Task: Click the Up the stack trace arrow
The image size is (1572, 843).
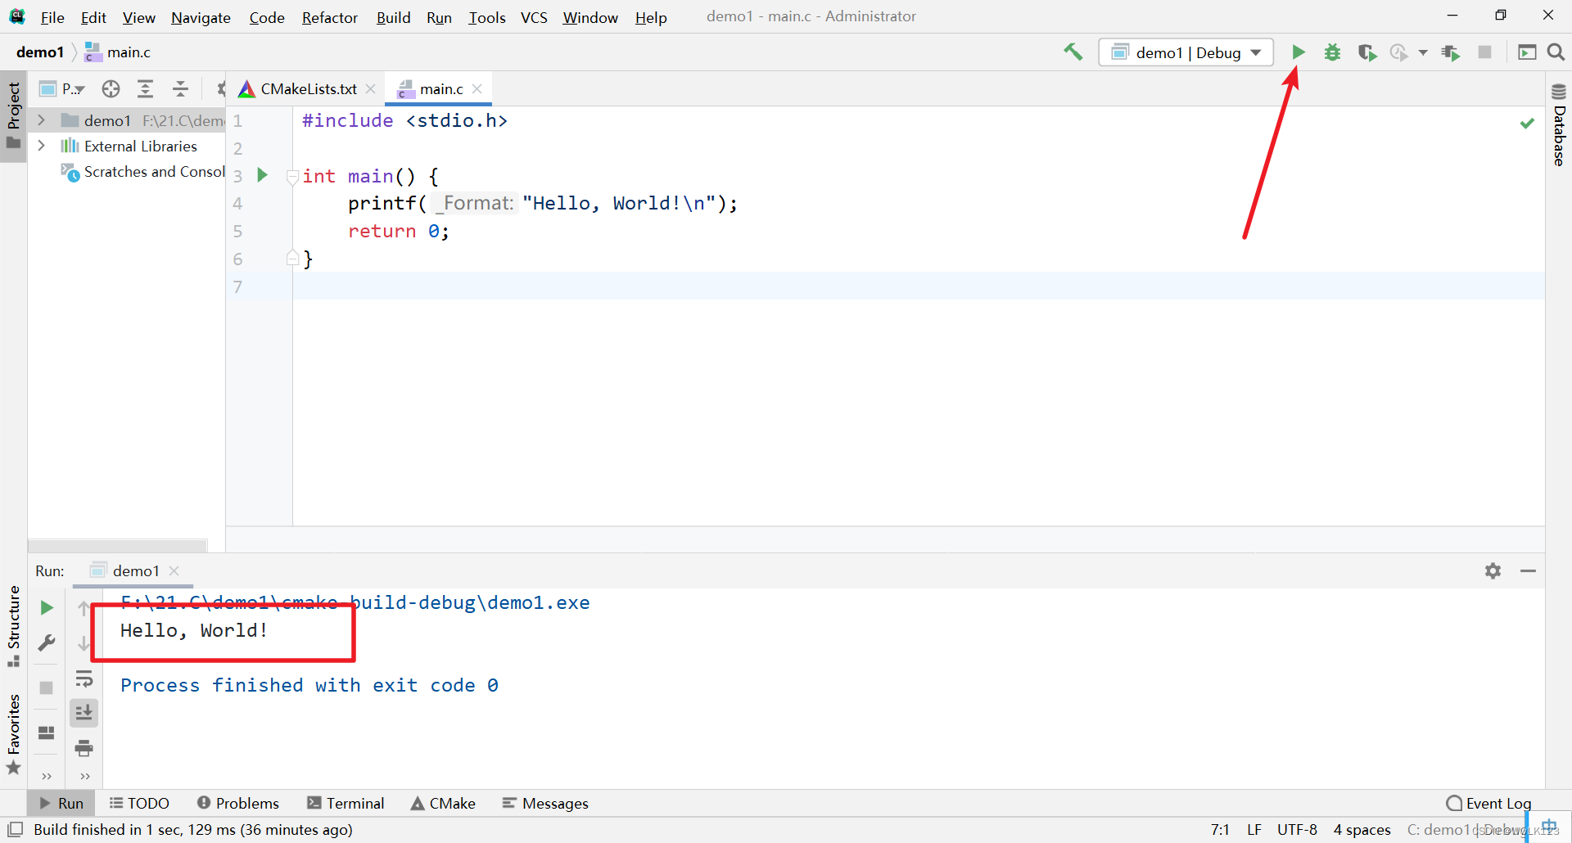Action: (84, 608)
